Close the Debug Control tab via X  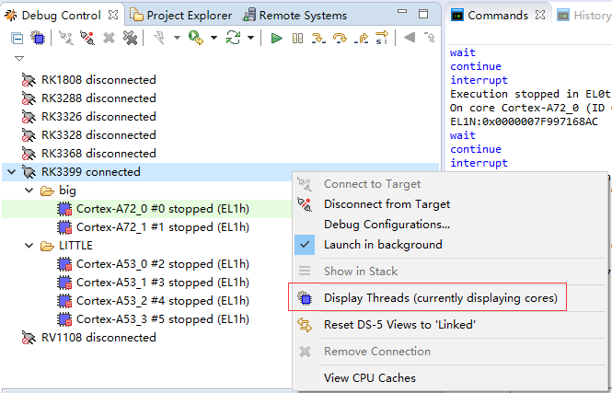pos(113,15)
